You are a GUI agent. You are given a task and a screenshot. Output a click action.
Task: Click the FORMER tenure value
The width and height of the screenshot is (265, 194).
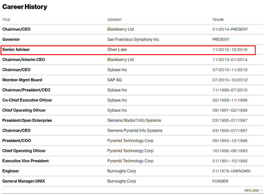click(x=220, y=181)
